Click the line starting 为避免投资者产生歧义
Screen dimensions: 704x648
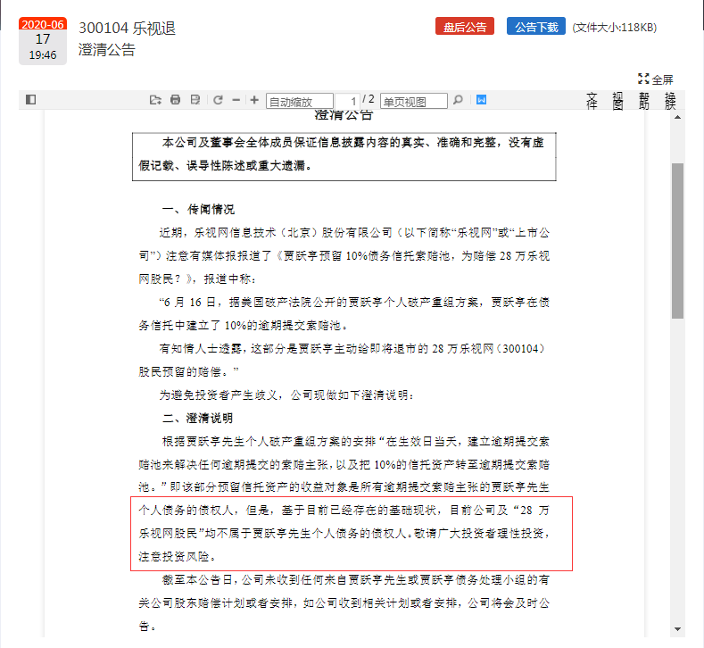click(286, 395)
